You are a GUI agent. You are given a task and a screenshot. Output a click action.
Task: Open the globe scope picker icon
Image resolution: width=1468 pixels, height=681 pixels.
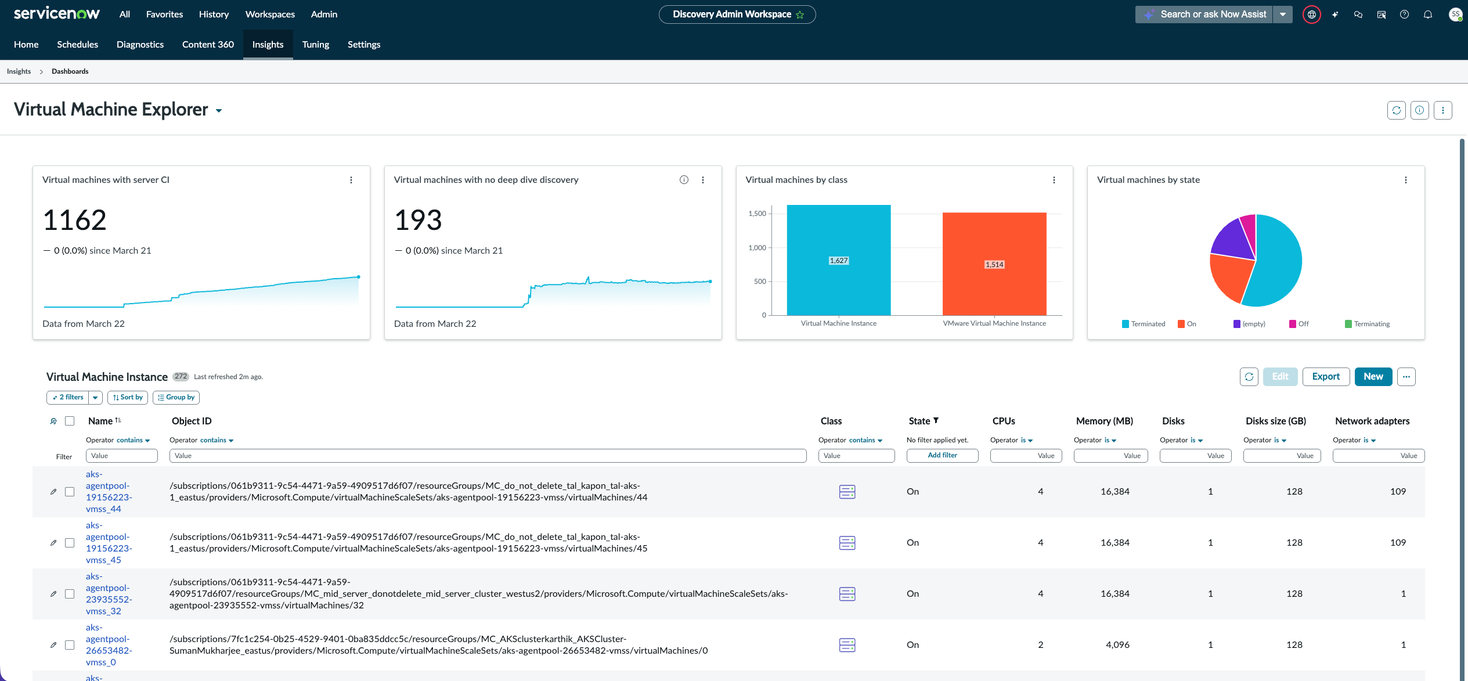(x=1311, y=15)
